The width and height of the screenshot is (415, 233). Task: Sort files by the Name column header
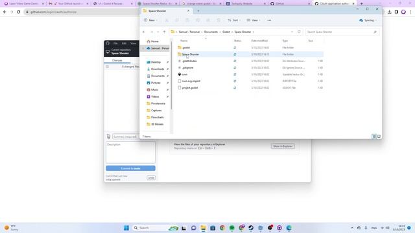click(184, 41)
